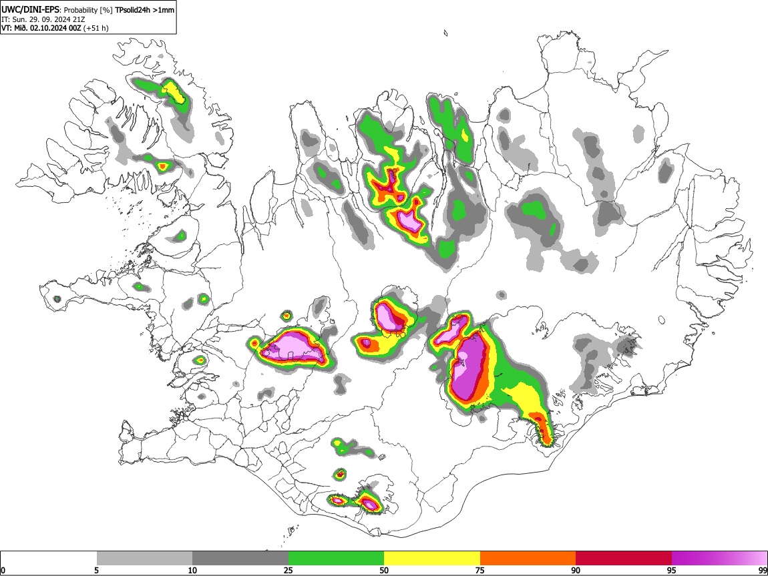Click the 'Probability [%]' label in header

(88, 10)
